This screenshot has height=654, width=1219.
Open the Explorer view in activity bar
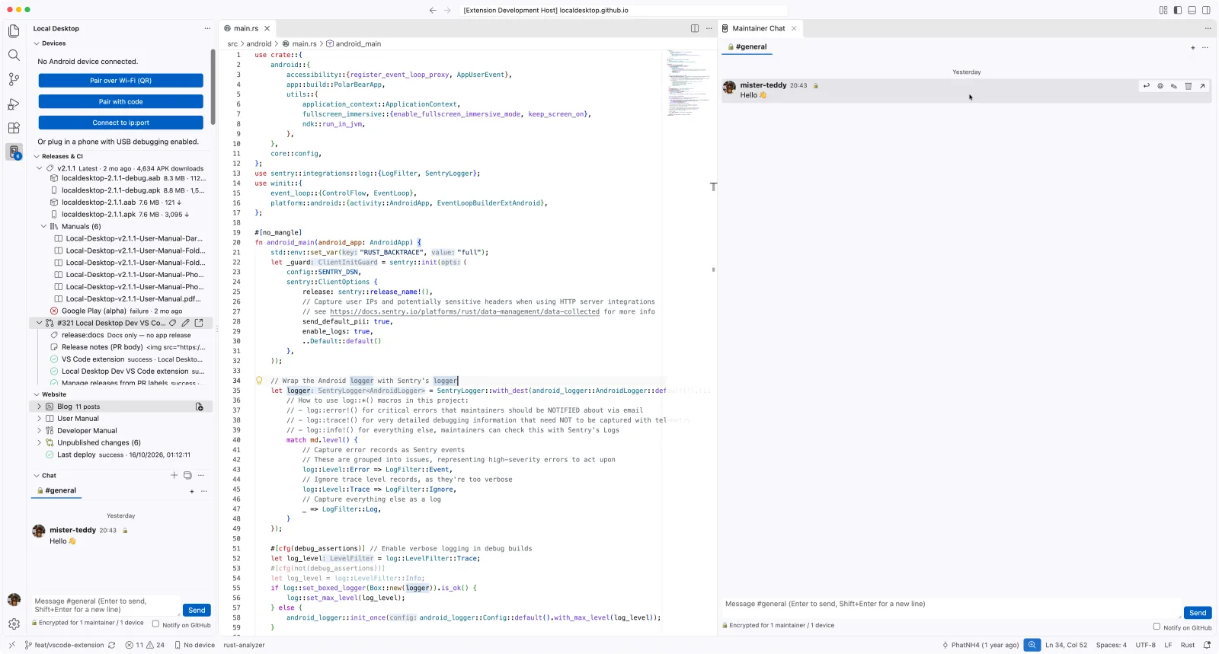click(14, 31)
